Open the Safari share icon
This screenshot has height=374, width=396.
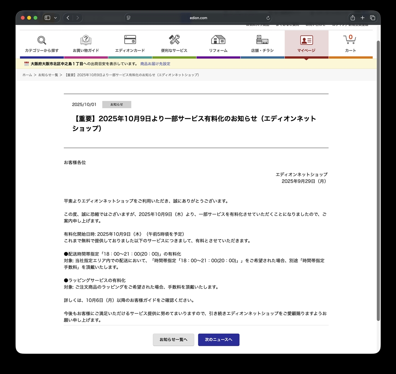point(353,18)
